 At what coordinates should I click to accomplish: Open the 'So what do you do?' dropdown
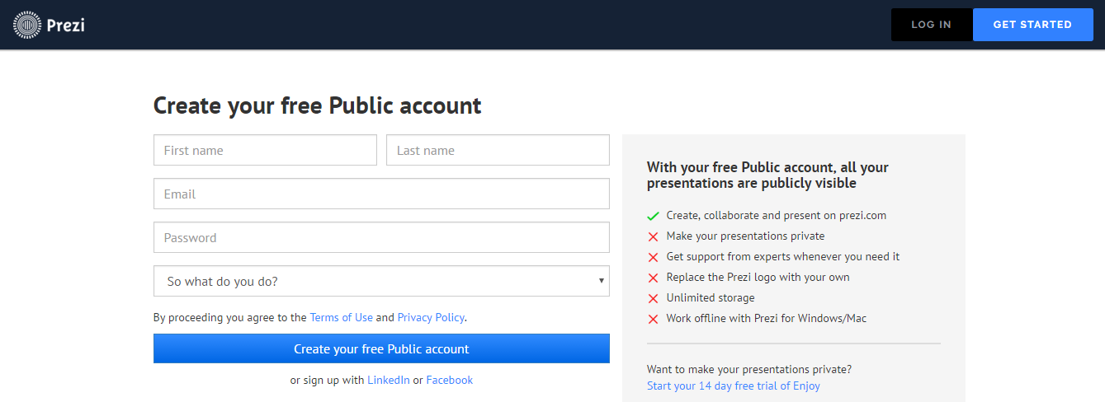pyautogui.click(x=381, y=281)
